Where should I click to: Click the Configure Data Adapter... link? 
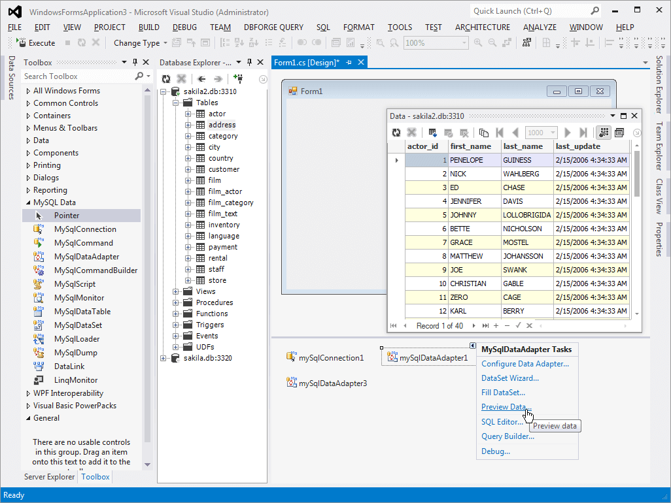click(x=525, y=364)
